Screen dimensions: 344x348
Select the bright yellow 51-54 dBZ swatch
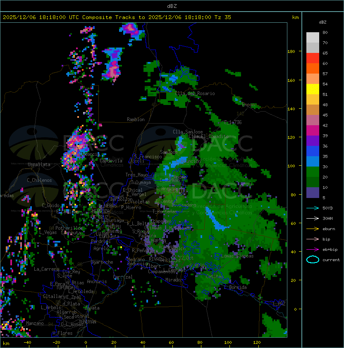click(x=313, y=89)
